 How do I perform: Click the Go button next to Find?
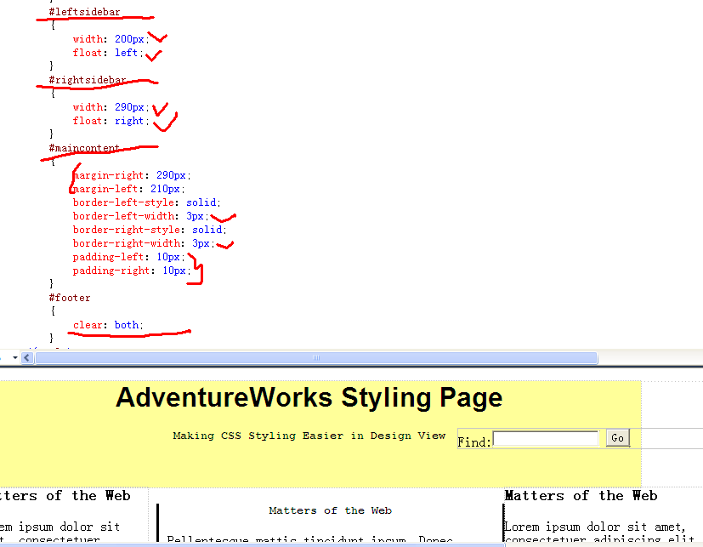[618, 438]
